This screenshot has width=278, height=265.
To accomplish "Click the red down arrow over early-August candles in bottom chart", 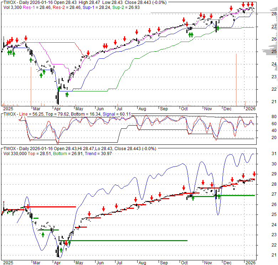I will (x=136, y=200).
